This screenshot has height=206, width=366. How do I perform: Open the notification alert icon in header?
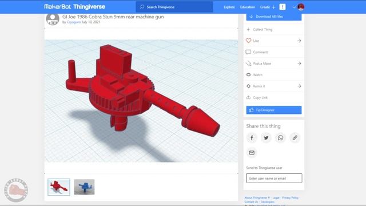coord(283,7)
